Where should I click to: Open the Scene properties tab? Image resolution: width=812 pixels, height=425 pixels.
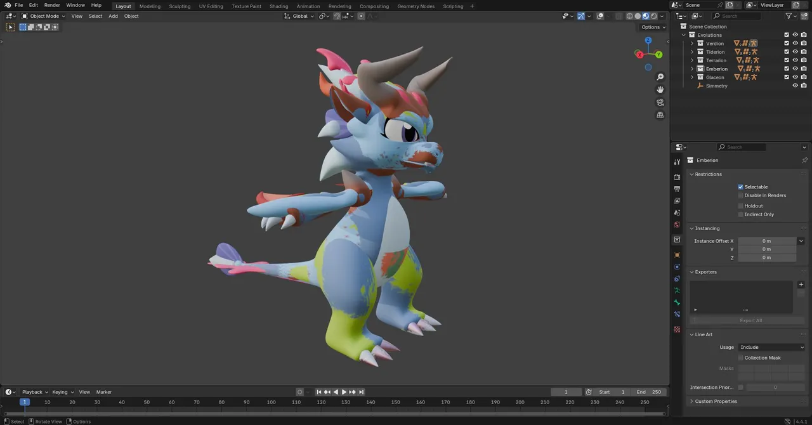point(677,213)
